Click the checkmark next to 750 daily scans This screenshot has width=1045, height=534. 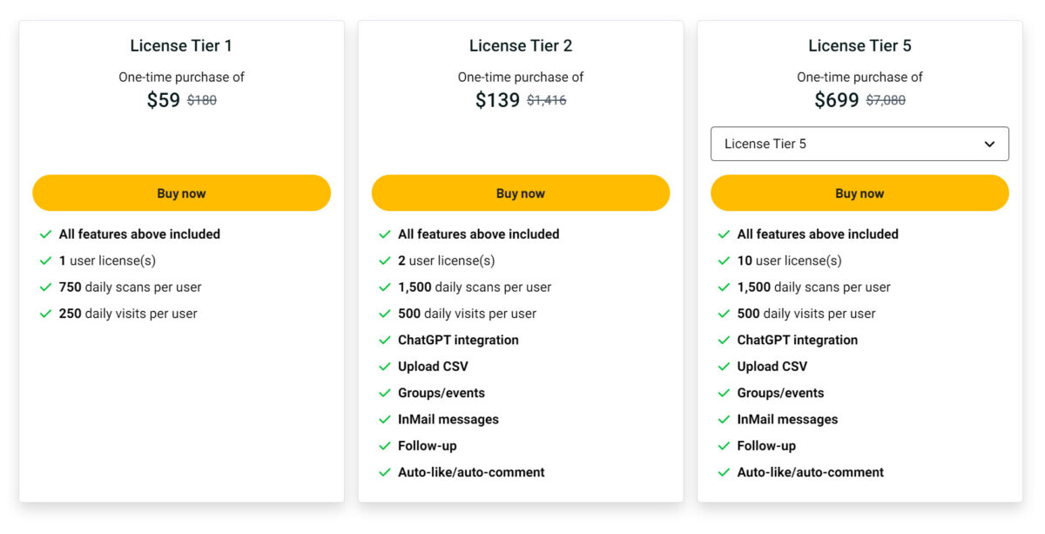coord(45,287)
